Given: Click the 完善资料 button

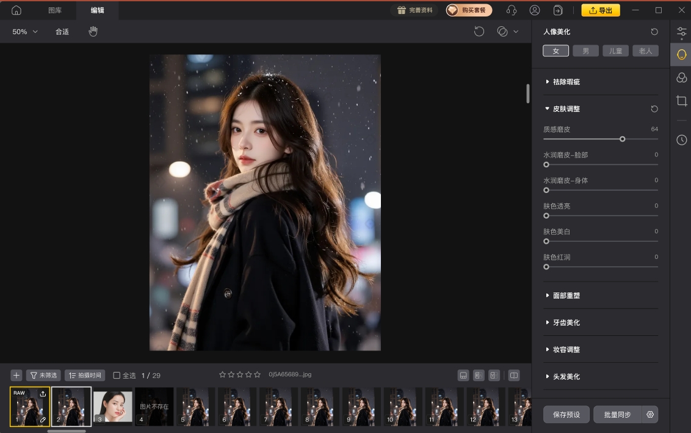Looking at the screenshot, I should [x=414, y=10].
